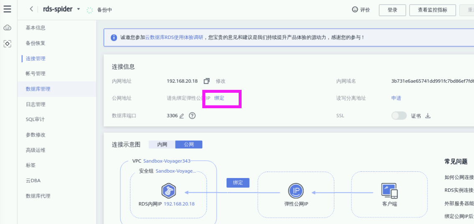Open 高级运维 in the sidebar
This screenshot has height=224, width=474.
coord(36,150)
